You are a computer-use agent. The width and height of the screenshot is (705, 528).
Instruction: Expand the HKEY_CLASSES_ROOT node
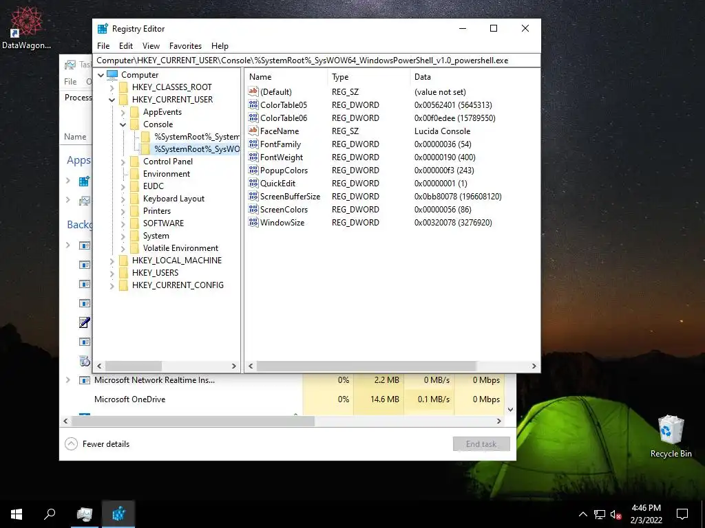tap(112, 87)
